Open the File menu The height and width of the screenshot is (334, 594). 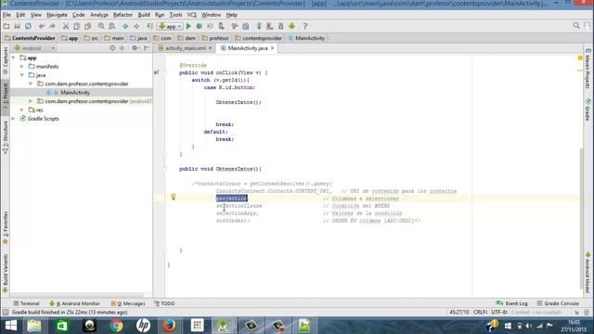[6, 15]
